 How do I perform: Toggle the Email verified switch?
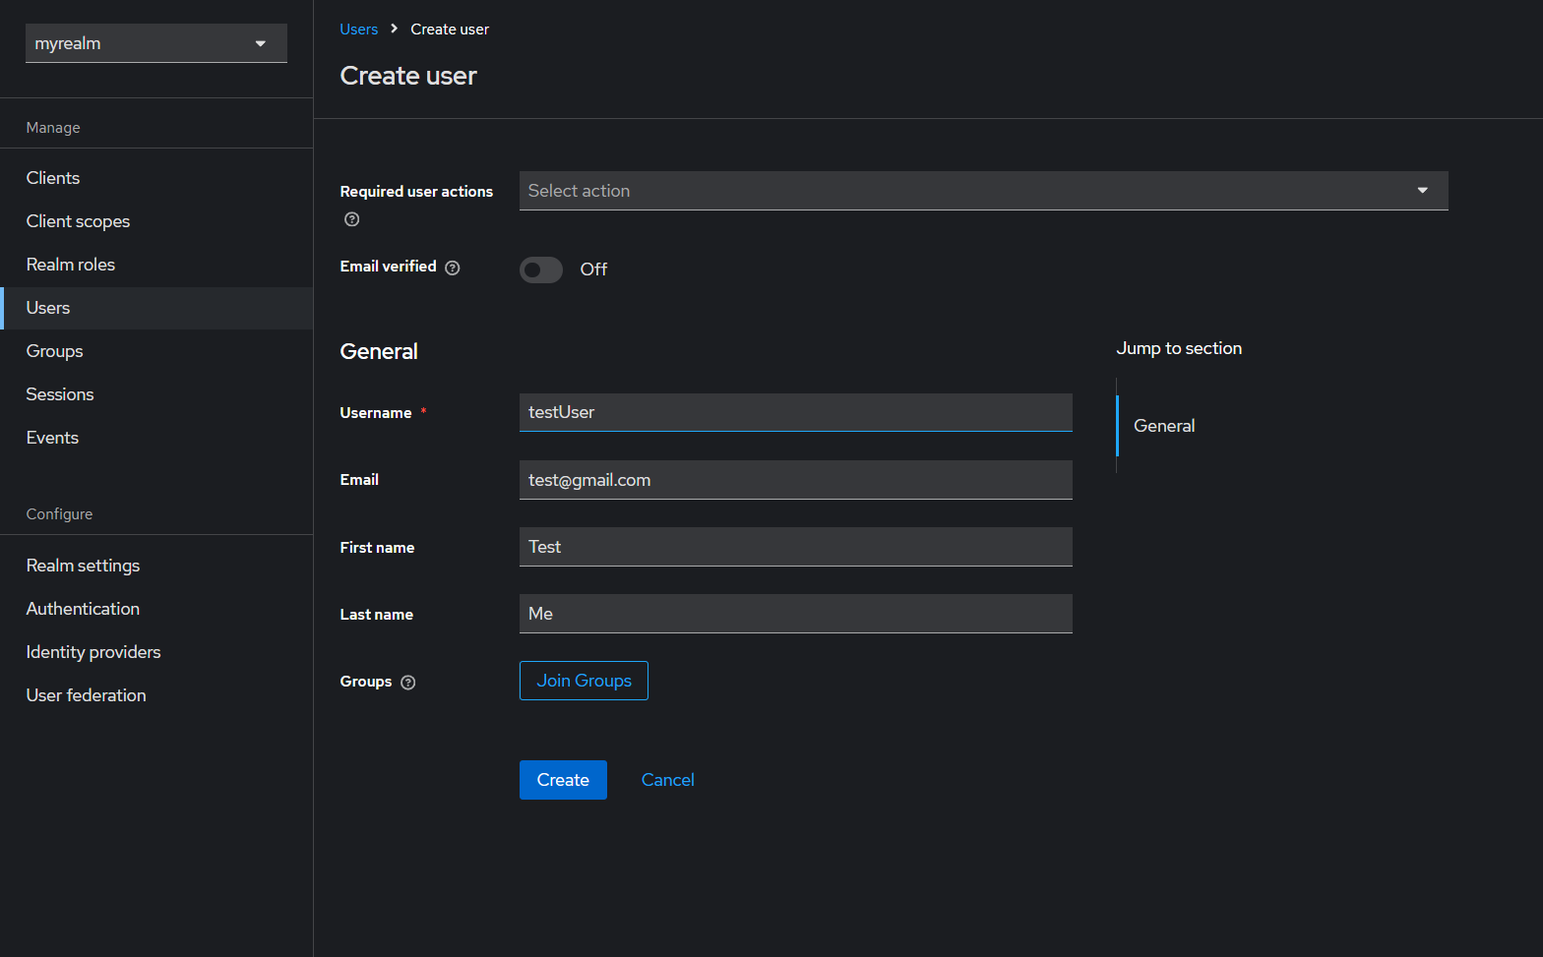pos(541,269)
